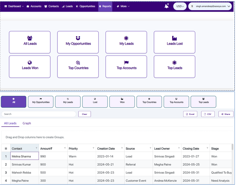Screen dimensions: 237x185
Task: Open the Amount column filter
Action: pyautogui.click(x=65, y=148)
